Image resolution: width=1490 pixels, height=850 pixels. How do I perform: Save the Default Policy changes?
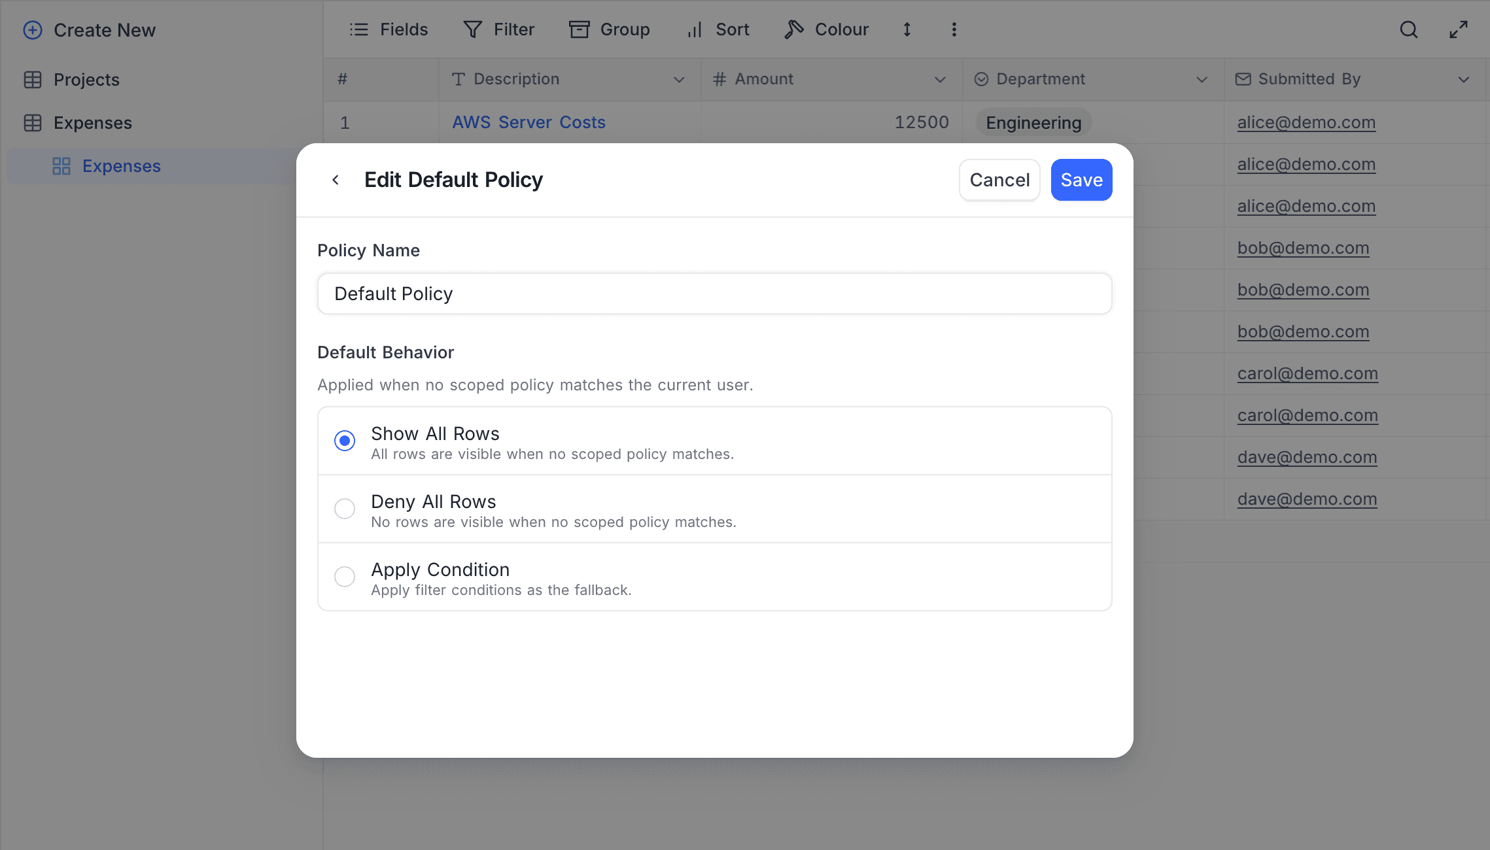click(1081, 179)
